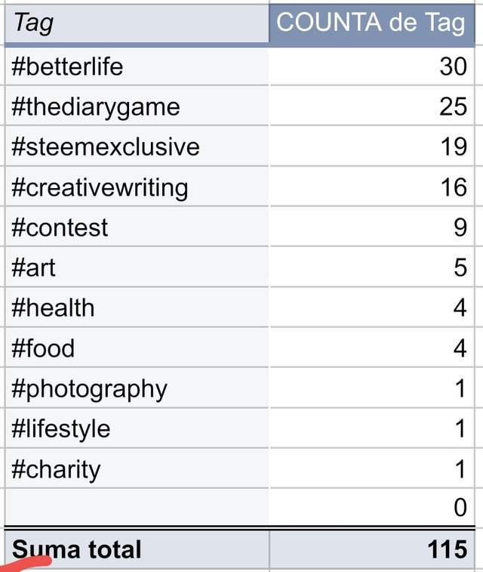This screenshot has height=572, width=483.
Task: Select the Suma total label cell
Action: pyautogui.click(x=137, y=549)
